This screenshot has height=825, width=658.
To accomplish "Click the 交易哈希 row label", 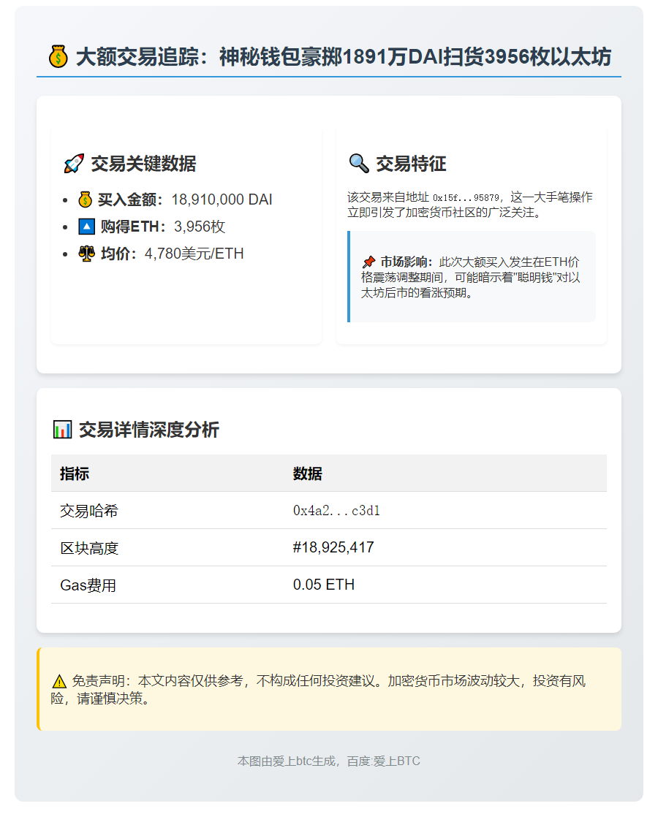I will click(89, 511).
